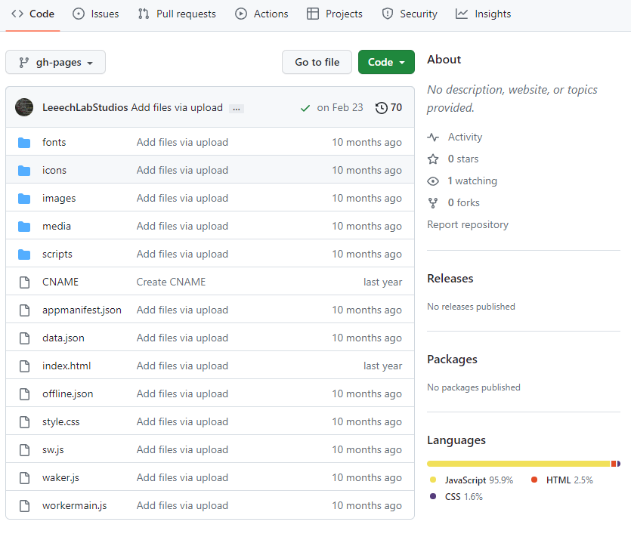
Task: Switch to Pull requests tab
Action: point(177,14)
